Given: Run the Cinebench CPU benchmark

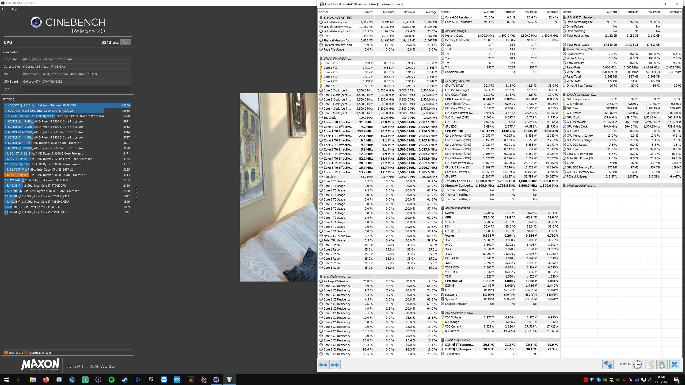Looking at the screenshot, I should coord(125,43).
